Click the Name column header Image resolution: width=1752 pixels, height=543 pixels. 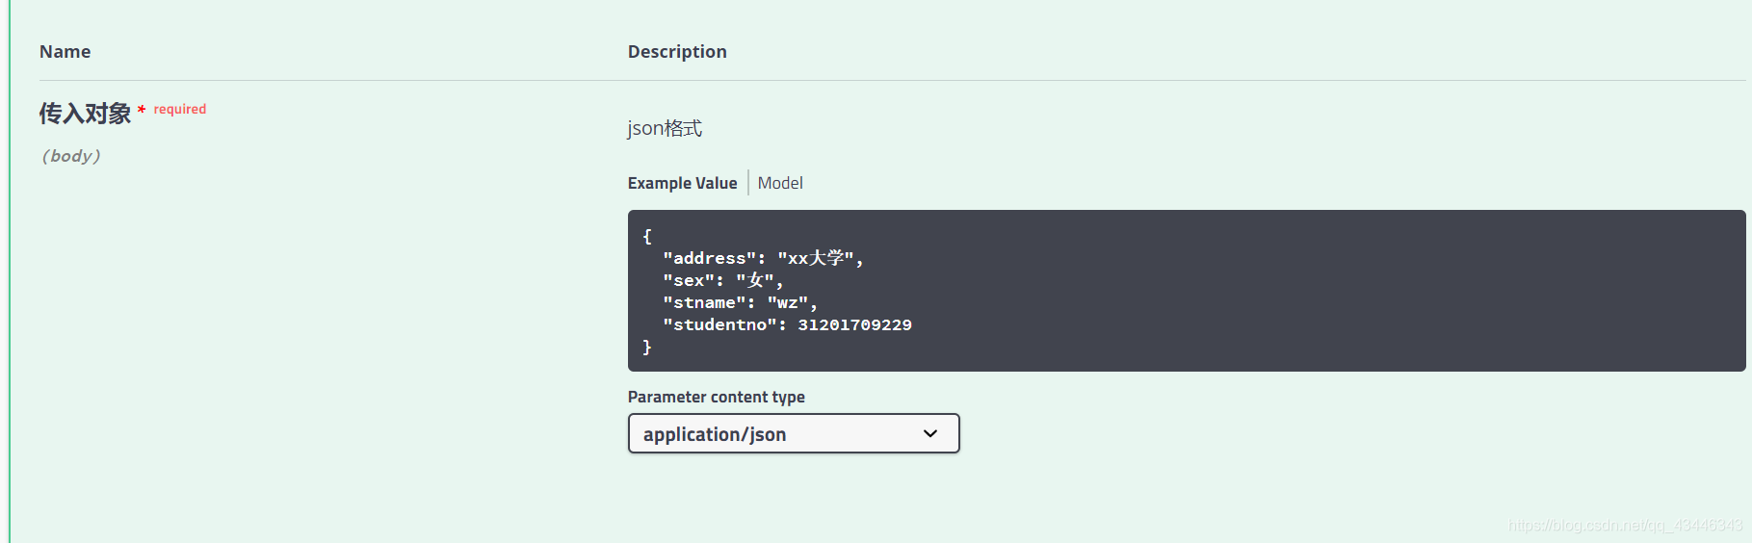click(65, 52)
